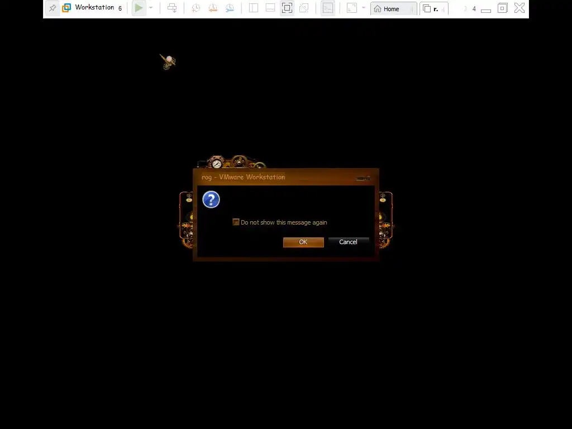572x429 pixels.
Task: Enable 'Do not show this message again'
Action: coord(236,222)
